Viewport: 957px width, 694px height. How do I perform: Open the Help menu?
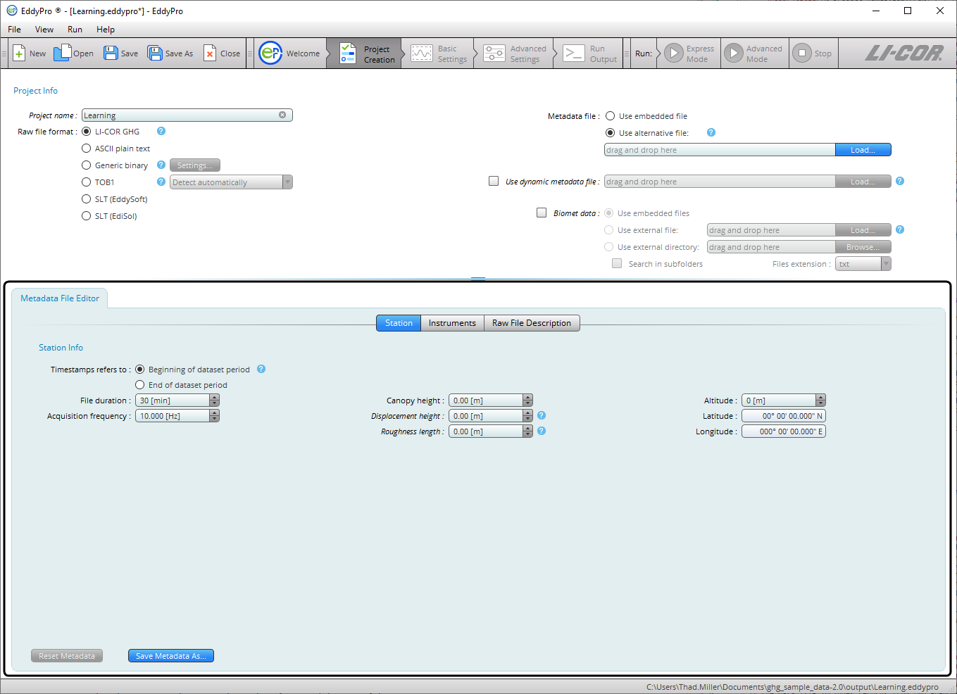[106, 30]
